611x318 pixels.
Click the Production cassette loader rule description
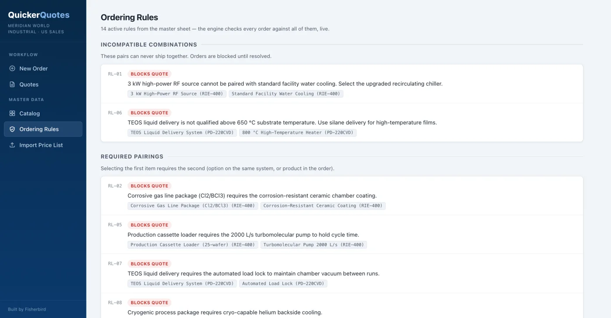click(243, 235)
